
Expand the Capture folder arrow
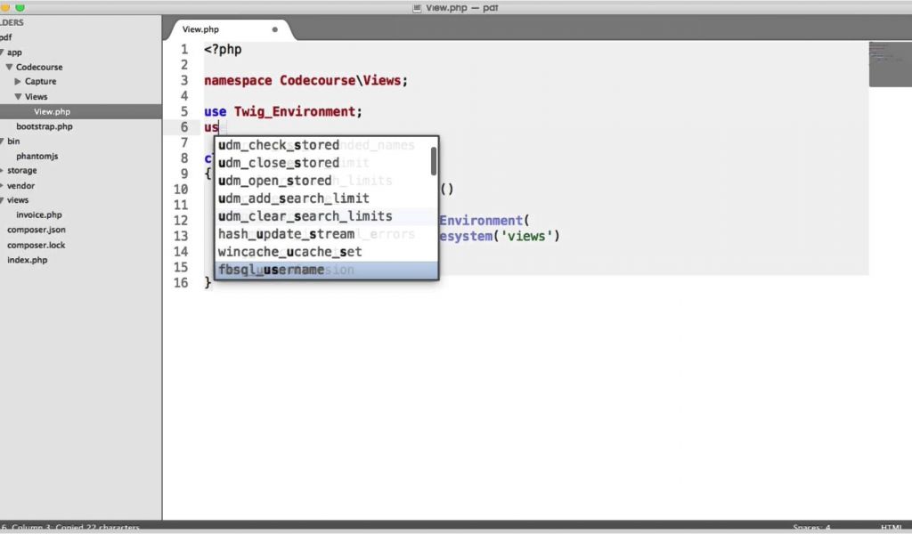click(x=18, y=81)
